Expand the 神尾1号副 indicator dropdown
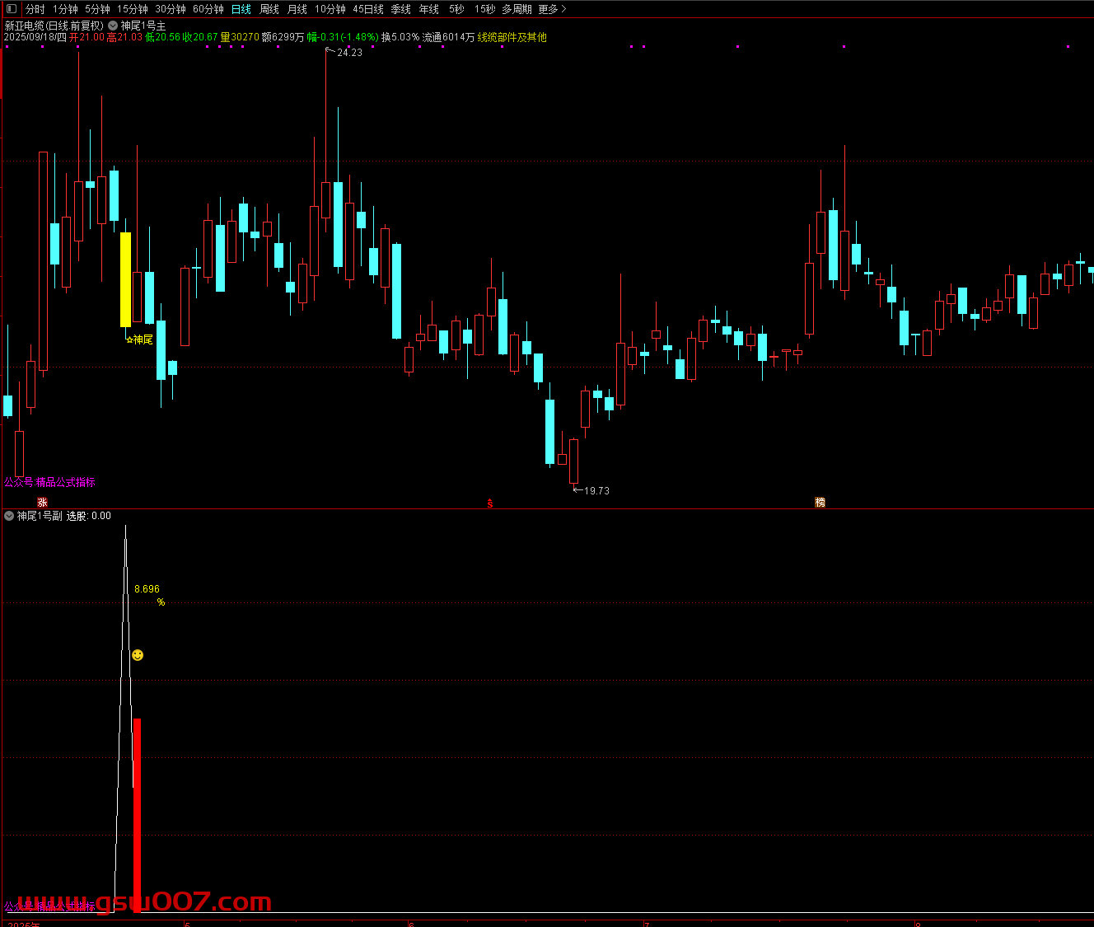 click(x=9, y=516)
